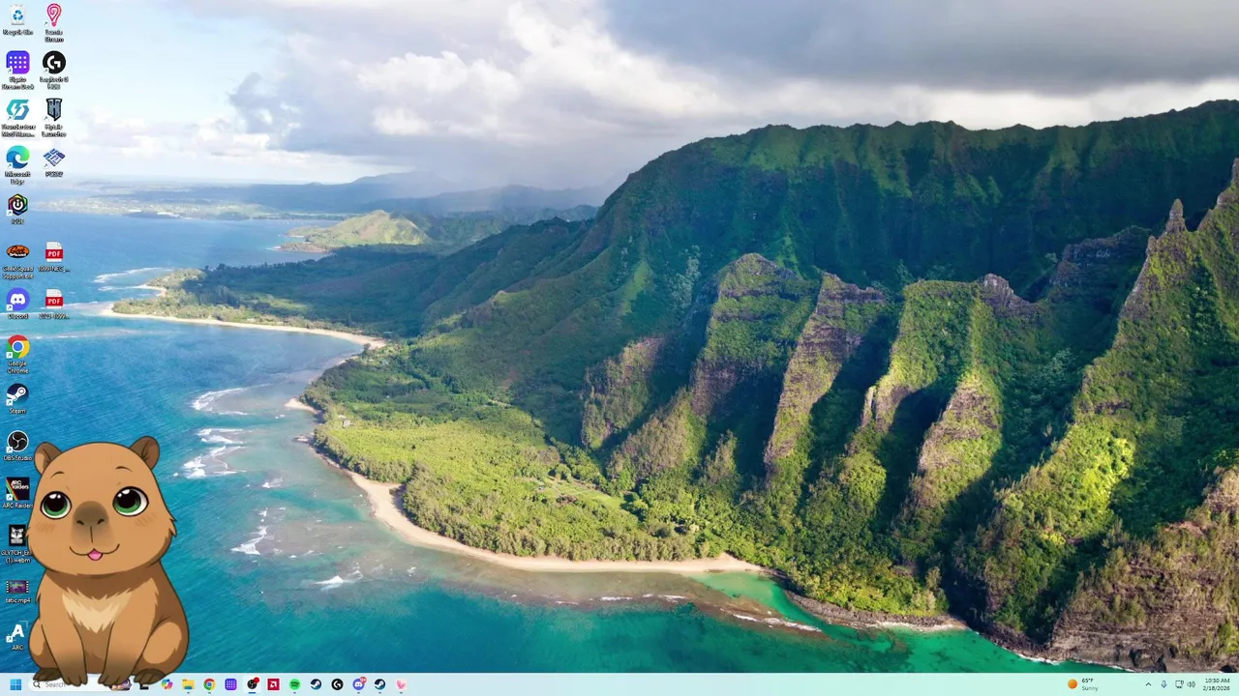Open Copilot from the taskbar
This screenshot has width=1239, height=696.
166,684
